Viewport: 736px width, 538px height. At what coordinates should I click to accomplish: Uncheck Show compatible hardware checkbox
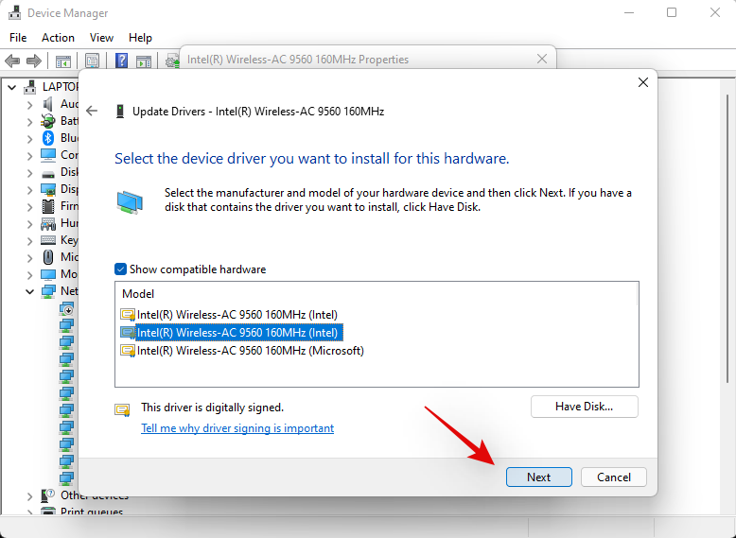[121, 269]
